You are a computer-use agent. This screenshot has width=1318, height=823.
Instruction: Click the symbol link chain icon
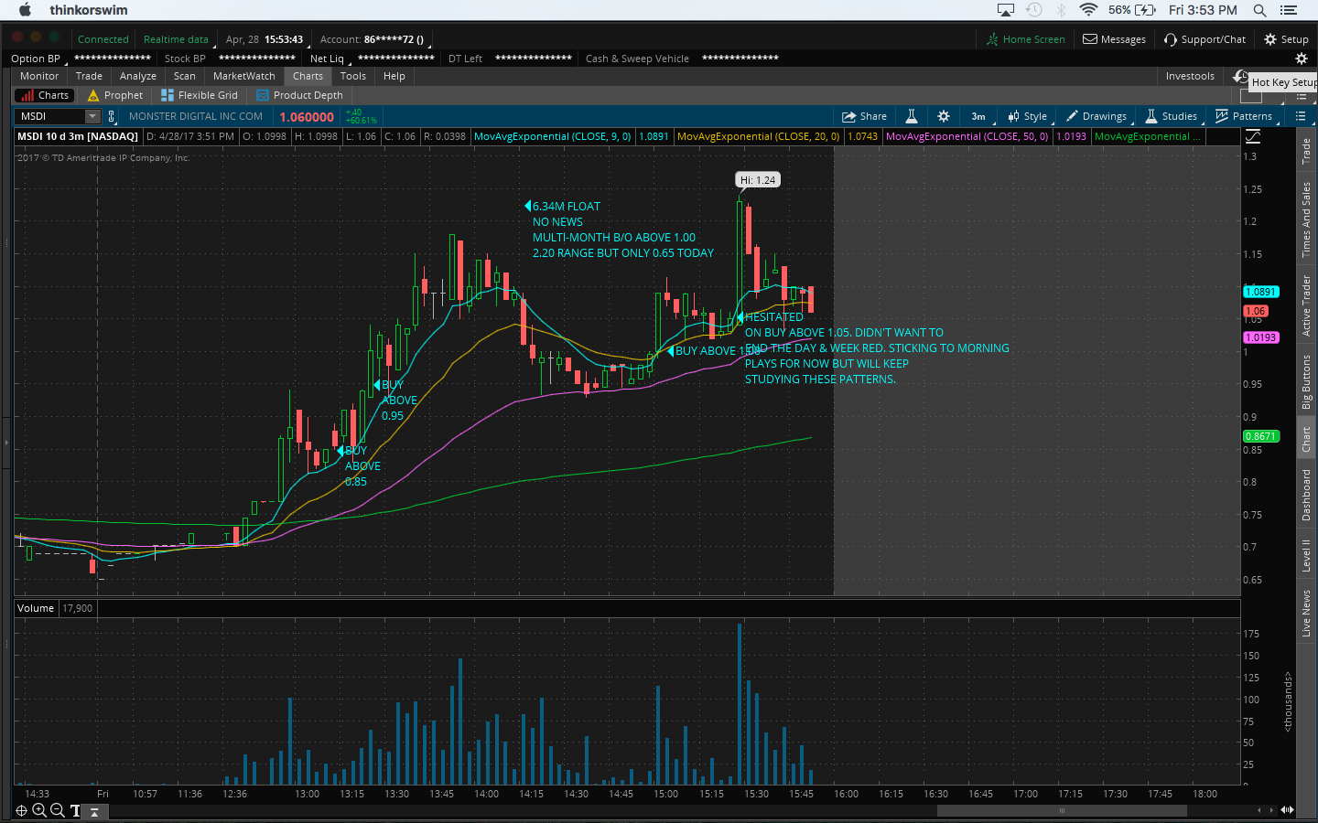pyautogui.click(x=112, y=116)
